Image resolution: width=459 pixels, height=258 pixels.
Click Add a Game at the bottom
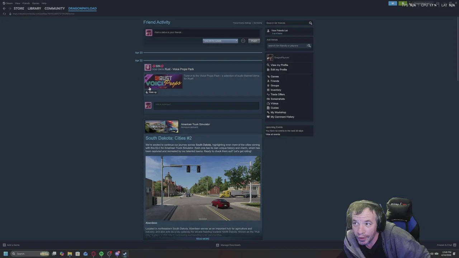tap(11, 245)
